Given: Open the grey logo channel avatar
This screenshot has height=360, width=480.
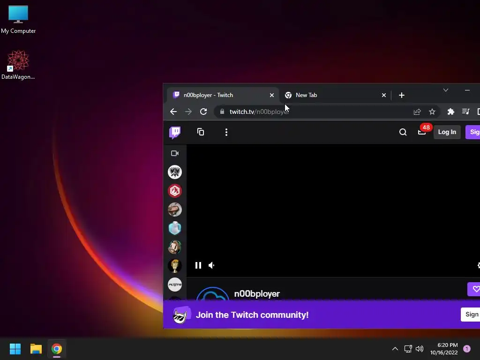Looking at the screenshot, I should [x=175, y=285].
